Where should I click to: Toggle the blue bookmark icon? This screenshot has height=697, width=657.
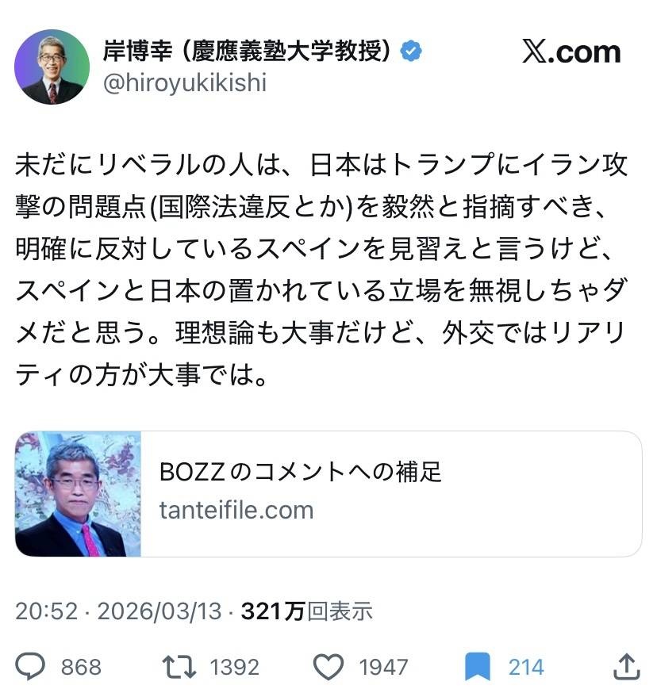478,667
